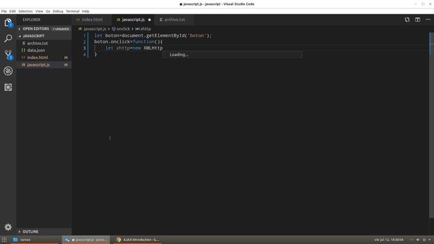Open the More Actions ellipsis menu

click(x=428, y=20)
